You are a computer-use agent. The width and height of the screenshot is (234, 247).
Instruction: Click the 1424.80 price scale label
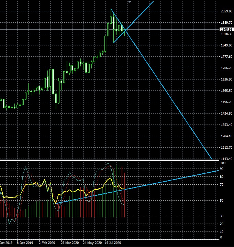click(x=226, y=113)
